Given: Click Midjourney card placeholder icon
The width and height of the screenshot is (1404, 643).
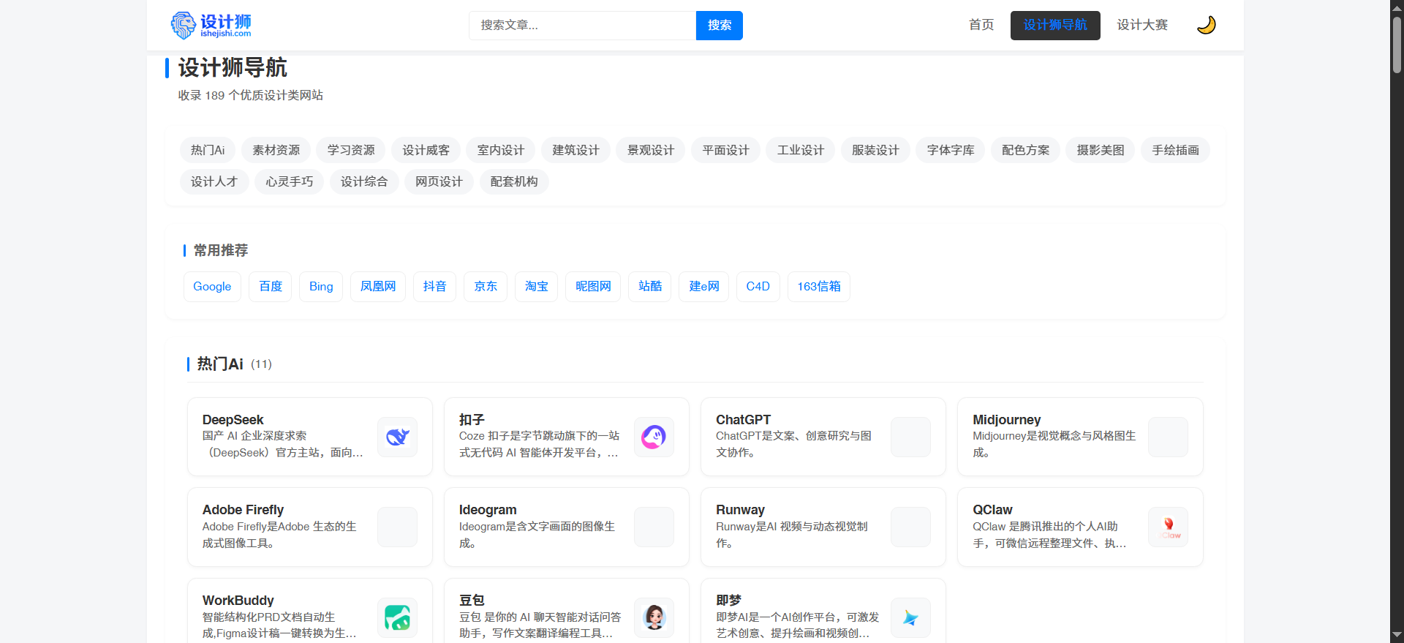Looking at the screenshot, I should 1168,437.
